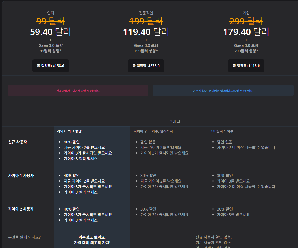Click the 신규 사용자 사전 주문하세요 pre-order button

pos(78,91)
